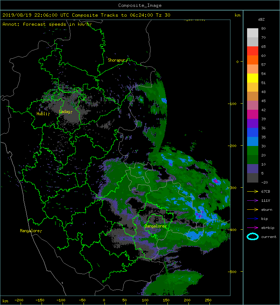Pick the mauve 45 dBZ swatch
The height and width of the screenshot is (305, 280).
tap(253, 105)
